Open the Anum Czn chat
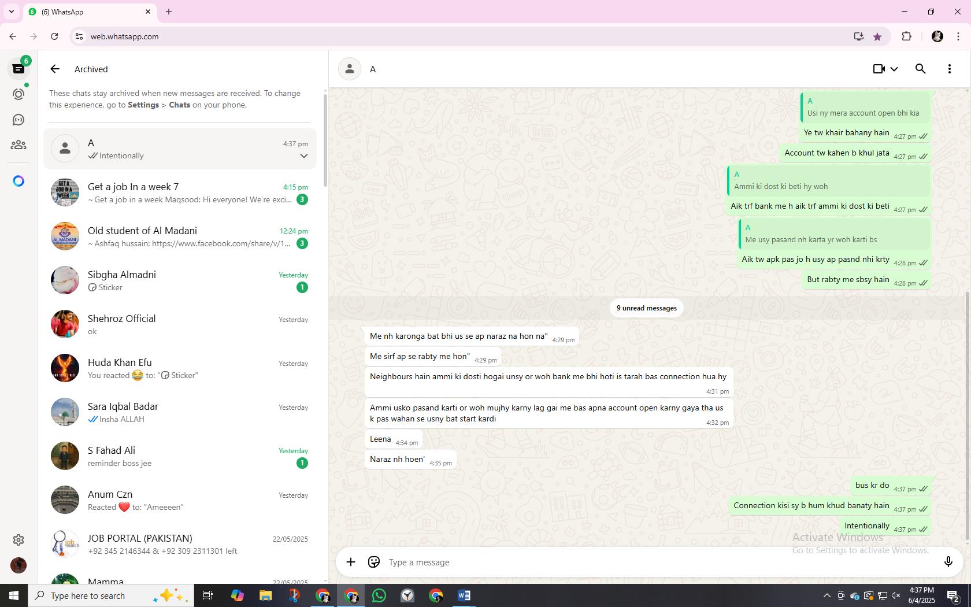Image resolution: width=971 pixels, height=607 pixels. pyautogui.click(x=180, y=500)
